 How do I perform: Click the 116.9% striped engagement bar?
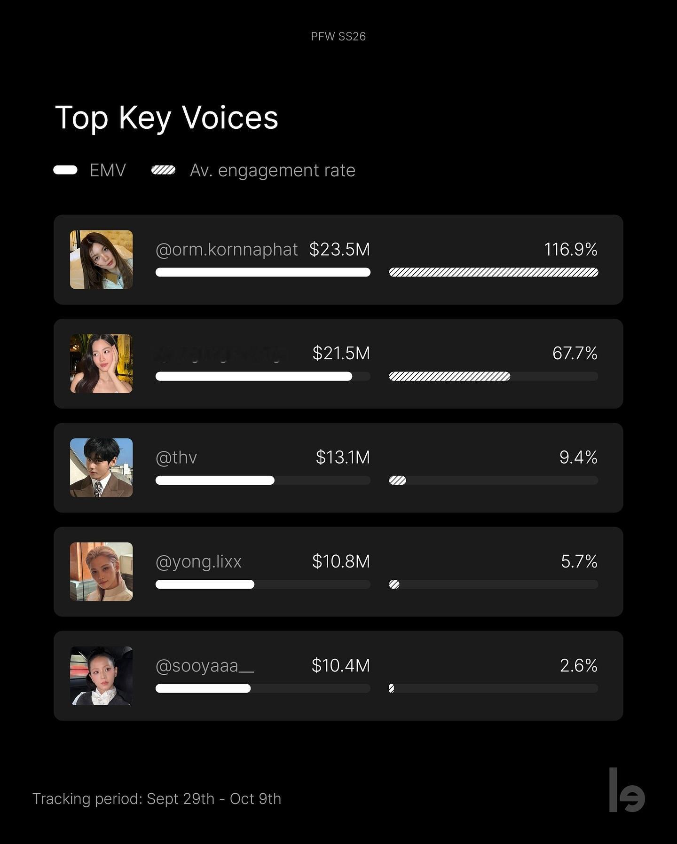[x=494, y=272]
